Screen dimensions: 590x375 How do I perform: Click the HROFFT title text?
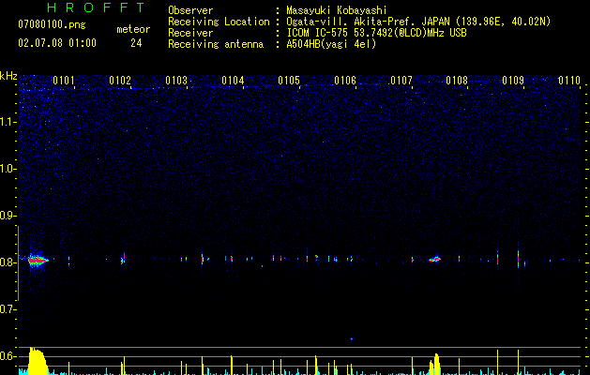coord(96,7)
